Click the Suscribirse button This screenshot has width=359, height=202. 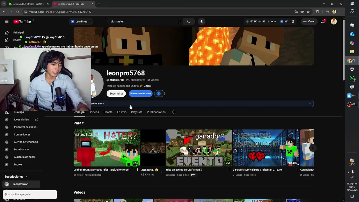click(x=116, y=93)
